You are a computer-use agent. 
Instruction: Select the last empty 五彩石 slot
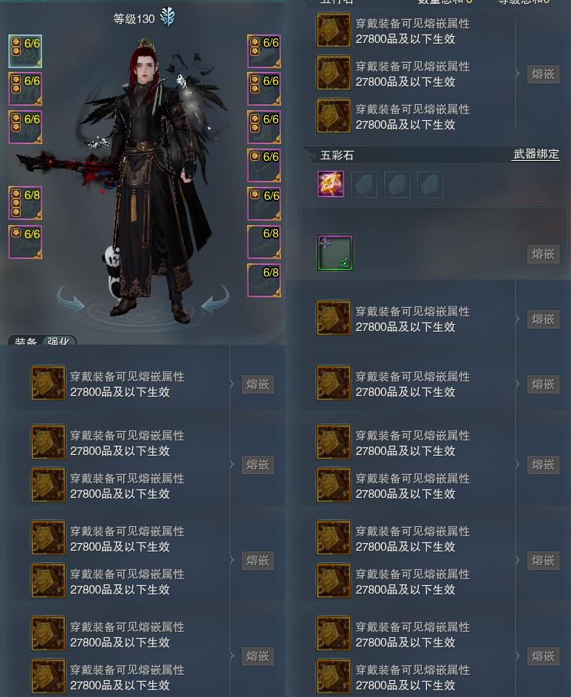[x=429, y=184]
